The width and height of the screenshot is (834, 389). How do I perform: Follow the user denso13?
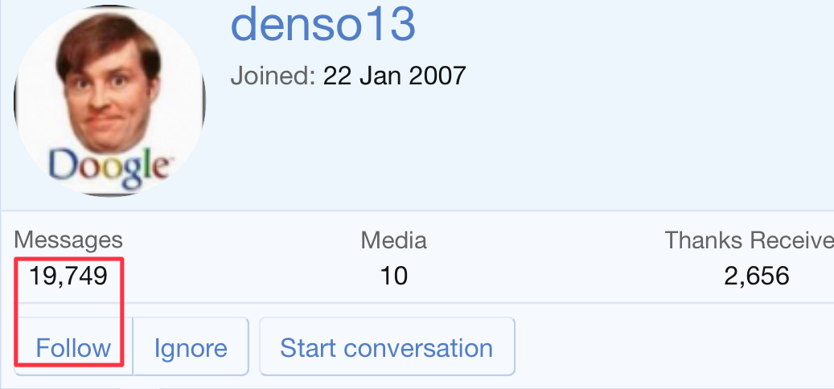click(x=73, y=348)
